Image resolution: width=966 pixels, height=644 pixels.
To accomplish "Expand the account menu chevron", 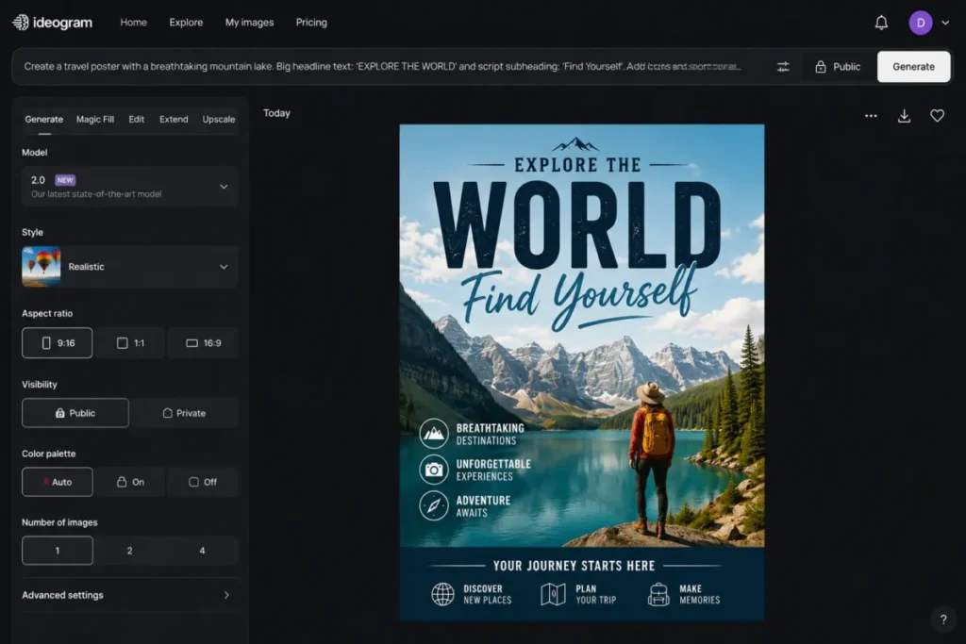I will click(x=945, y=23).
